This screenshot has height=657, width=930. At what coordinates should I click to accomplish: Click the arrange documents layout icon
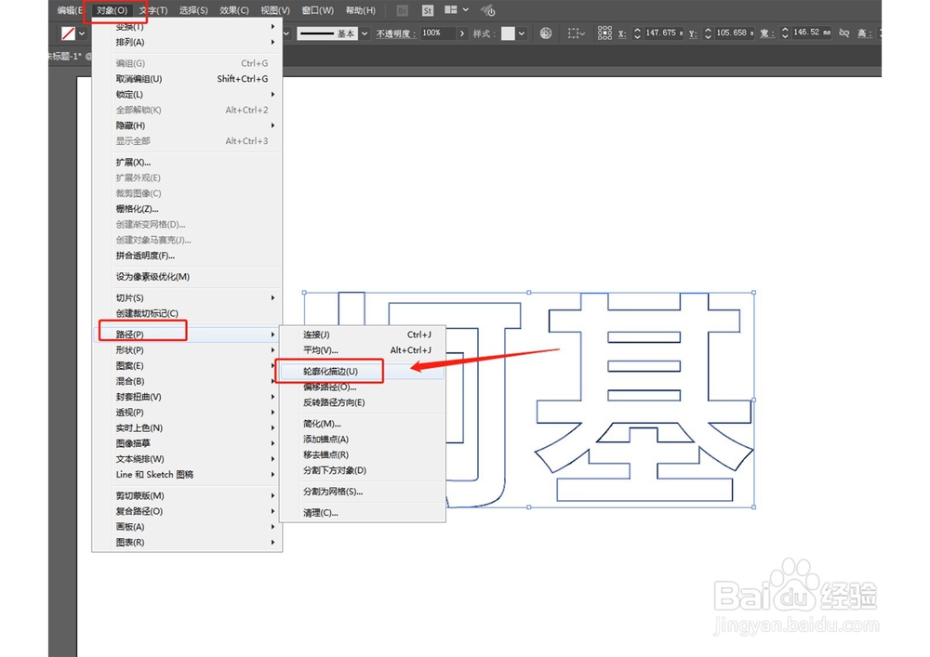451,10
